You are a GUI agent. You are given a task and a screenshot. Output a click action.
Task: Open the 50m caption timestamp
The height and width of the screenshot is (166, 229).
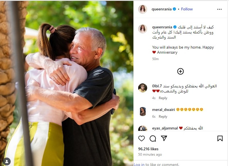point(155,59)
